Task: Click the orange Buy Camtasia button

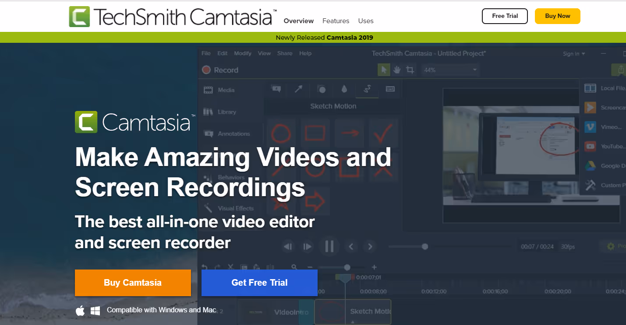Action: click(x=133, y=283)
